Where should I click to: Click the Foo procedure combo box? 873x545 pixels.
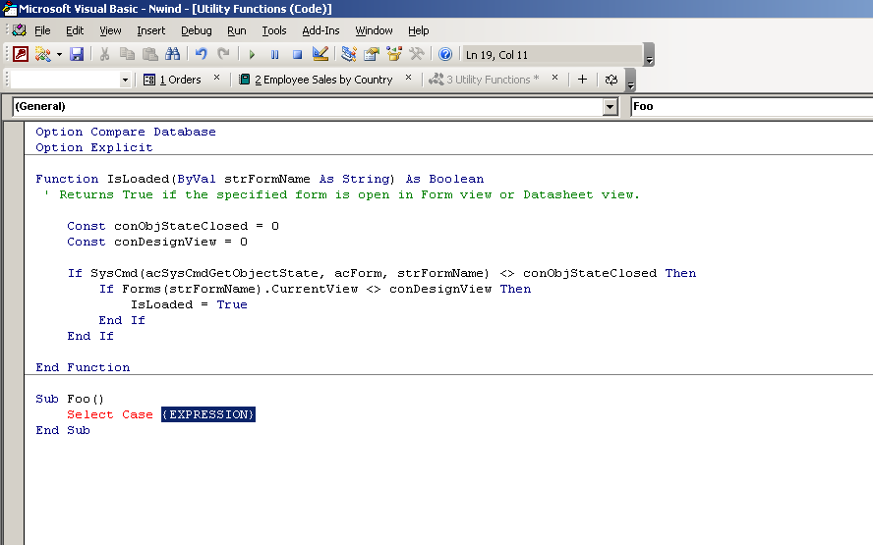pyautogui.click(x=752, y=107)
